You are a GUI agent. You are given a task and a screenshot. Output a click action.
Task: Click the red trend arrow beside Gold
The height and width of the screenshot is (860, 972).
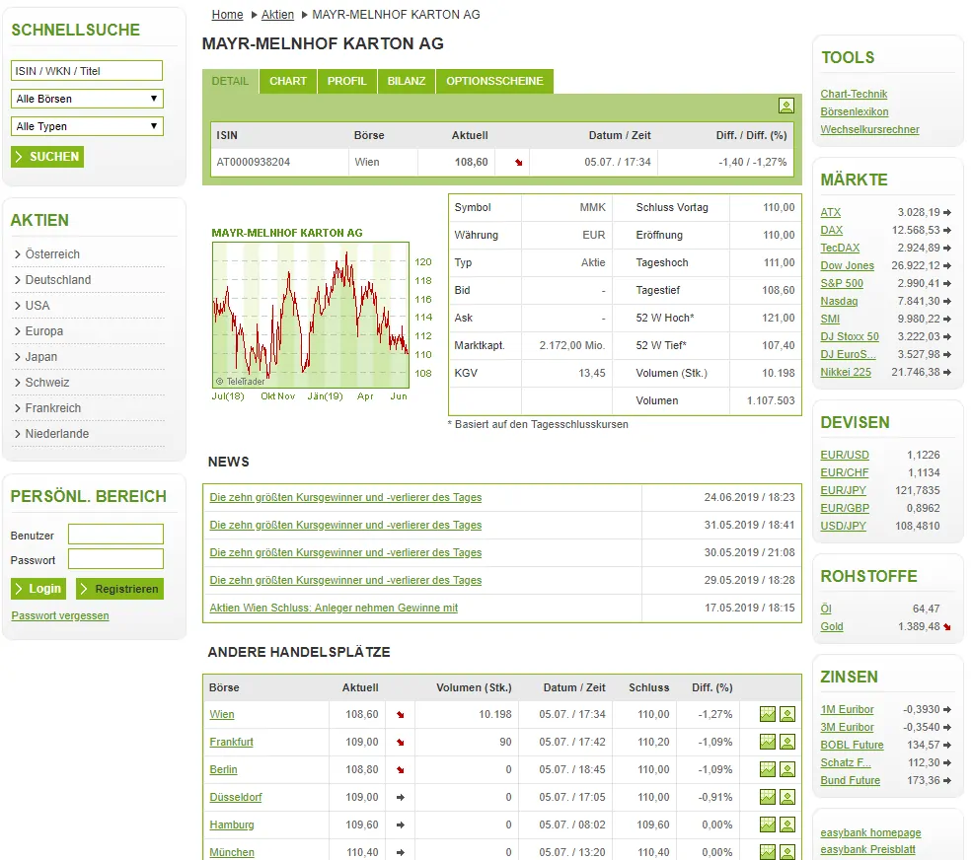click(x=947, y=627)
